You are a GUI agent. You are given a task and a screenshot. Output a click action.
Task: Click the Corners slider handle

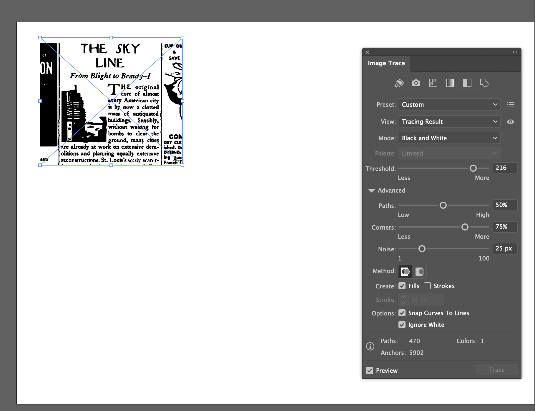[465, 227]
